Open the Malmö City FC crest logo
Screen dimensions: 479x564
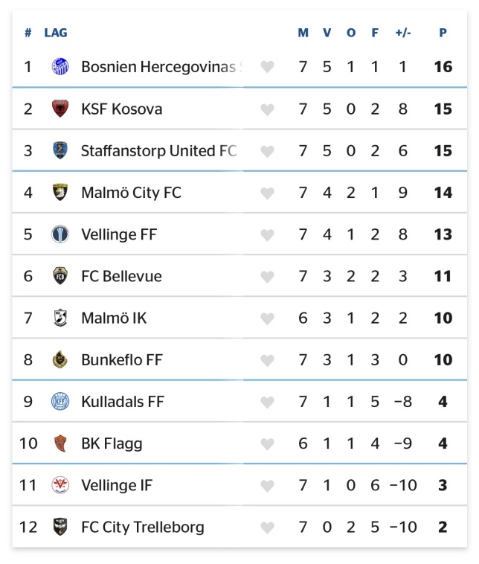(x=60, y=192)
